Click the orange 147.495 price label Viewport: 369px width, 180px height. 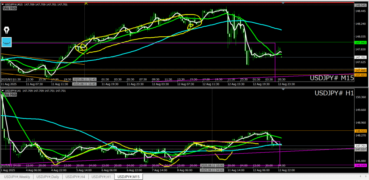[360, 70]
